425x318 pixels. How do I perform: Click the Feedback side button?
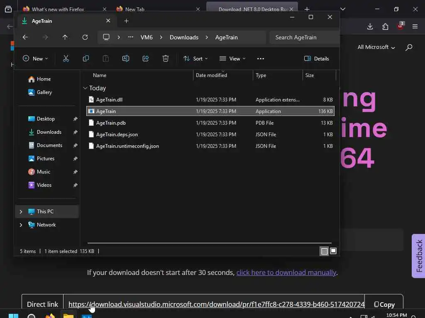coord(419,256)
